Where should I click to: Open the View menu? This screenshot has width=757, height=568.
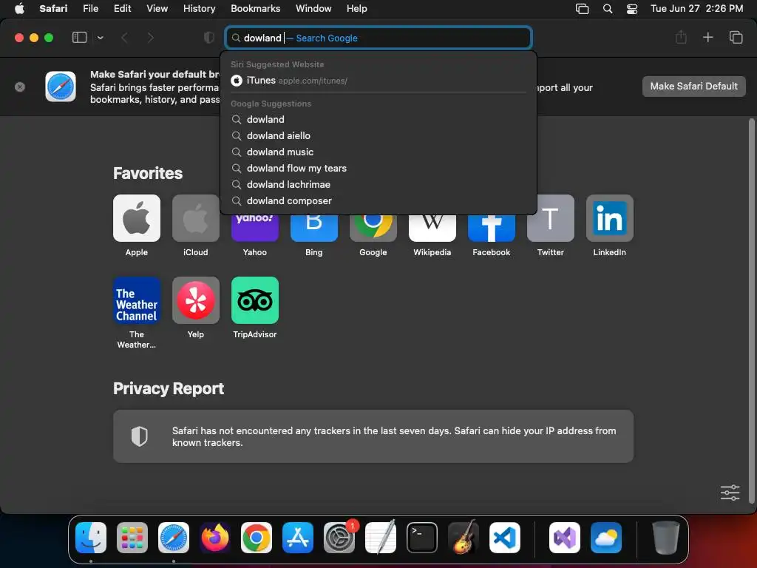tap(157, 8)
